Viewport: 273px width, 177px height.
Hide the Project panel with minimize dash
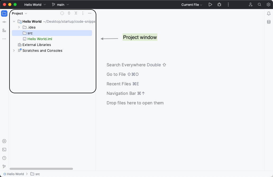tap(90, 13)
